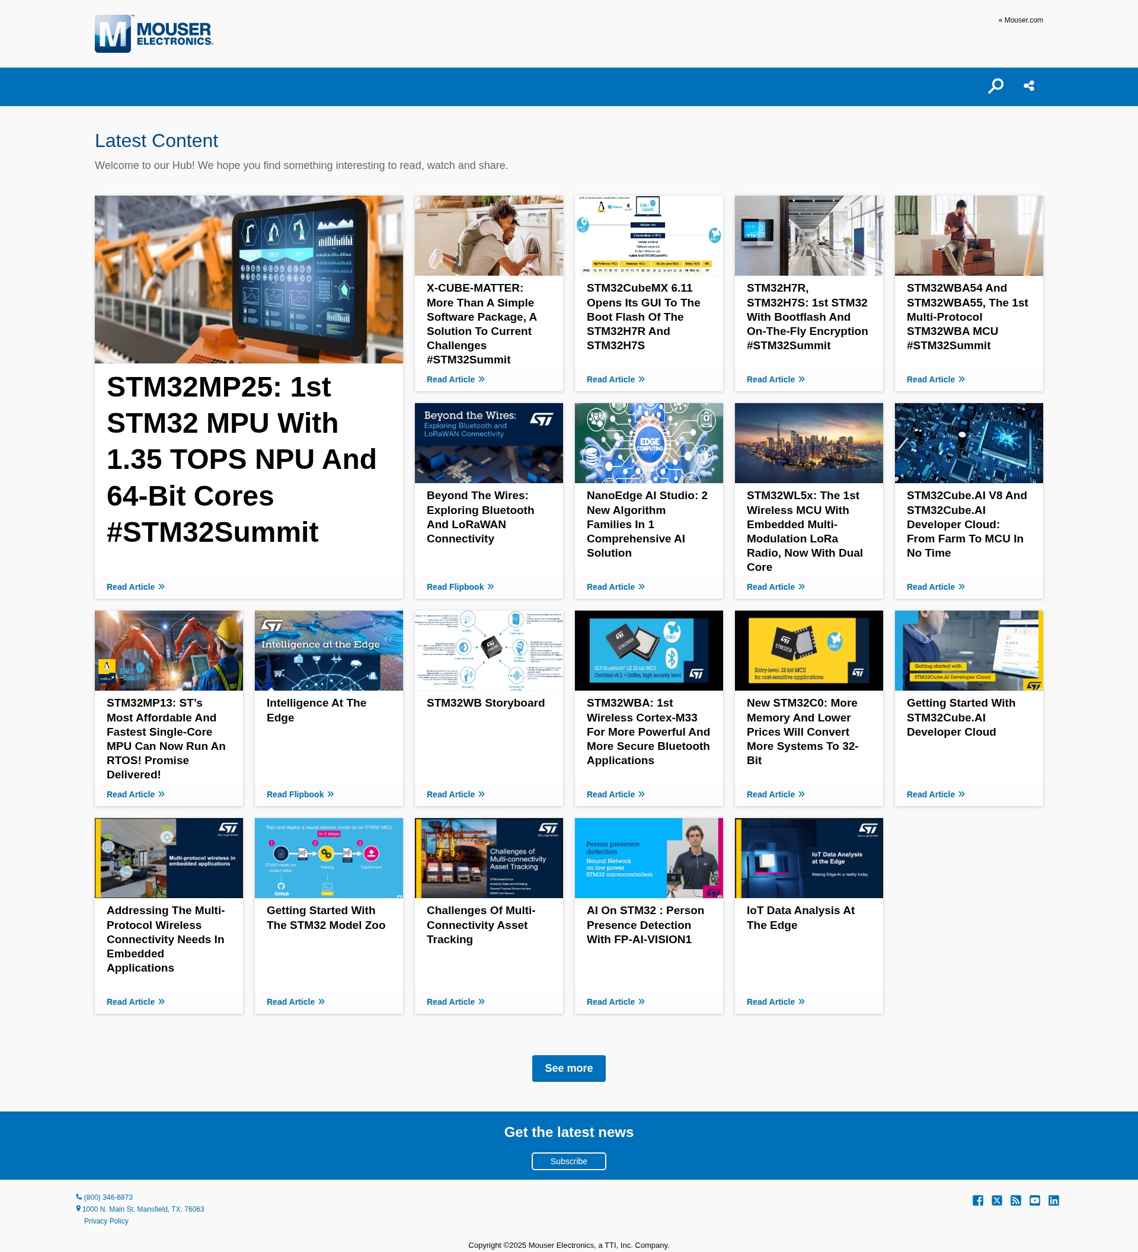The height and width of the screenshot is (1252, 1138).
Task: Open the X (Twitter) social icon
Action: [996, 1200]
